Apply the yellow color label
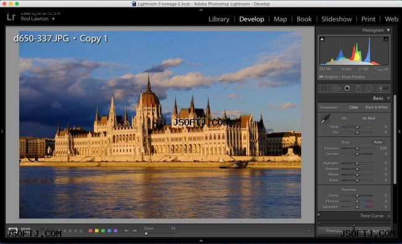The width and height of the screenshot is (402, 244). [x=96, y=230]
